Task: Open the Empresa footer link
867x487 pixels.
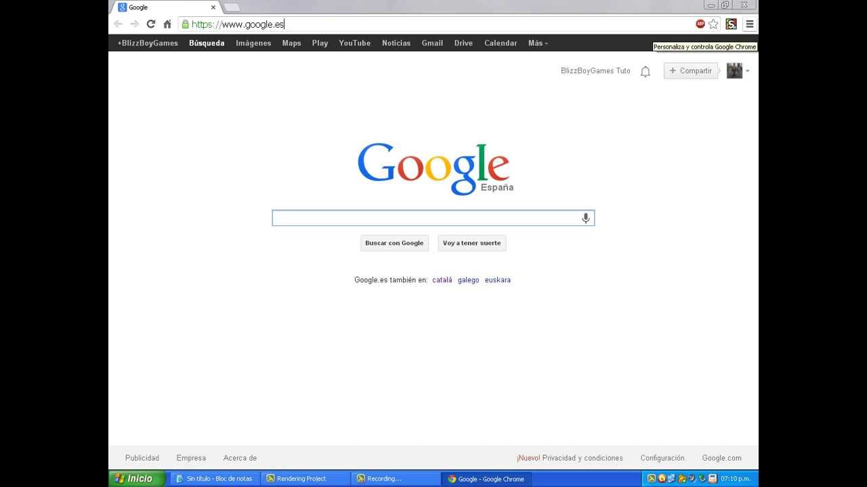Action: tap(191, 458)
